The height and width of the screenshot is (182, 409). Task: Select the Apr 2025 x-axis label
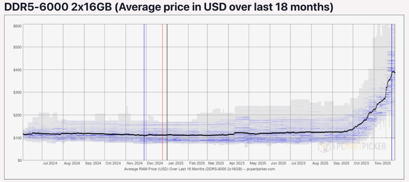[237, 164]
